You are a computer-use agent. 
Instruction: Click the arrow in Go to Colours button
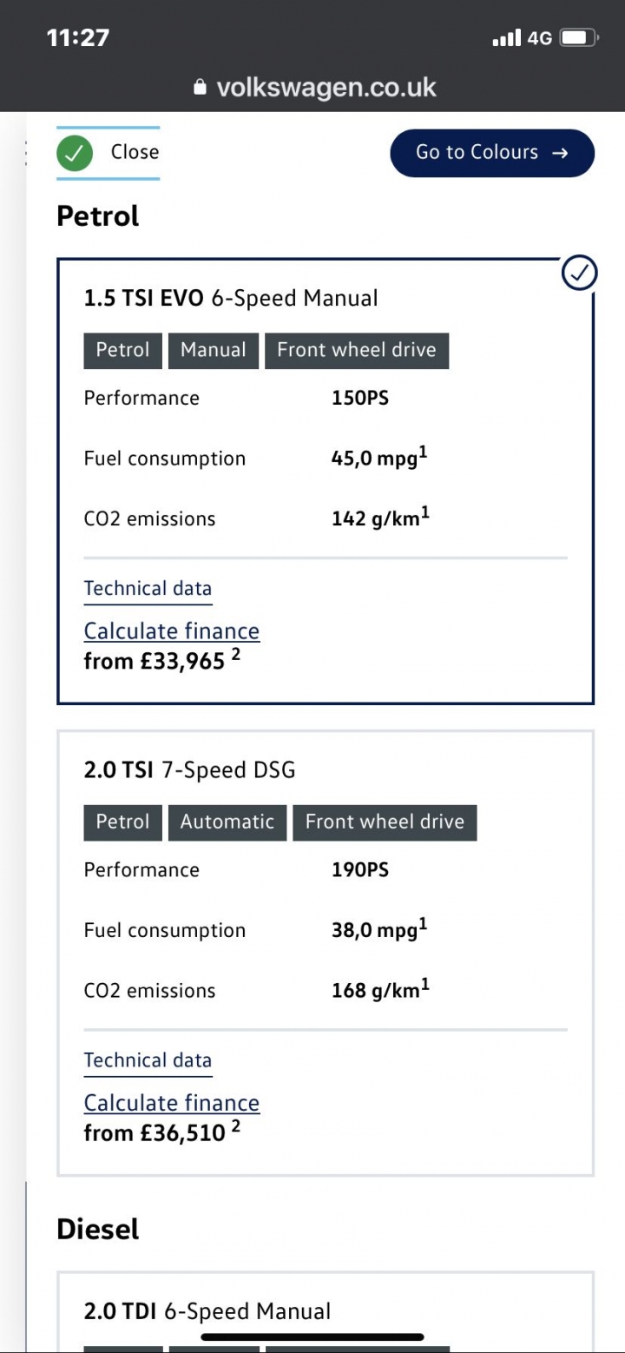[x=560, y=153]
